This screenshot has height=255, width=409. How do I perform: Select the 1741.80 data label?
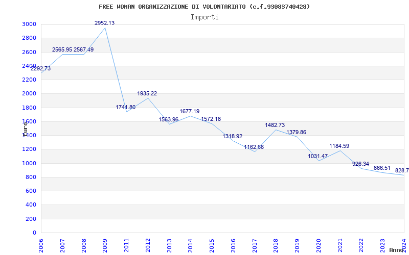tap(126, 107)
